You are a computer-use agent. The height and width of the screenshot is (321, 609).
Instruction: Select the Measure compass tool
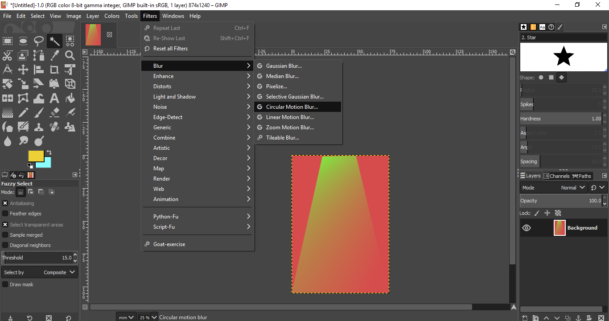(x=8, y=70)
